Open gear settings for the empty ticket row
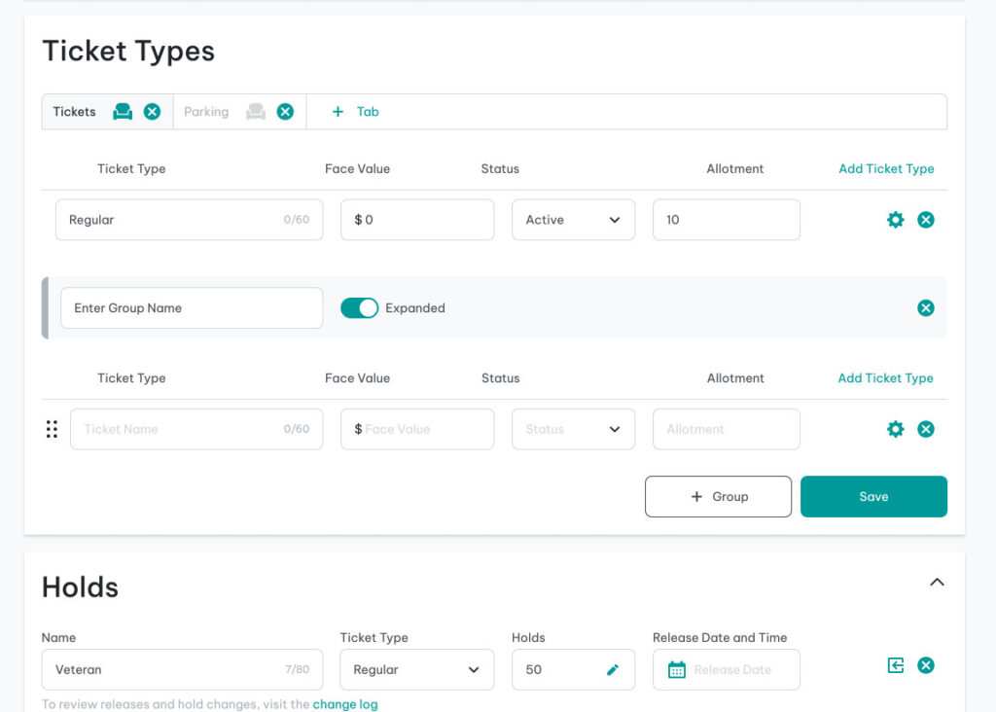The width and height of the screenshot is (996, 712). point(896,429)
